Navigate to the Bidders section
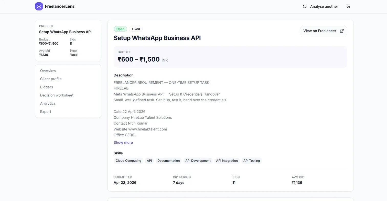The height and width of the screenshot is (201, 387). tap(47, 87)
